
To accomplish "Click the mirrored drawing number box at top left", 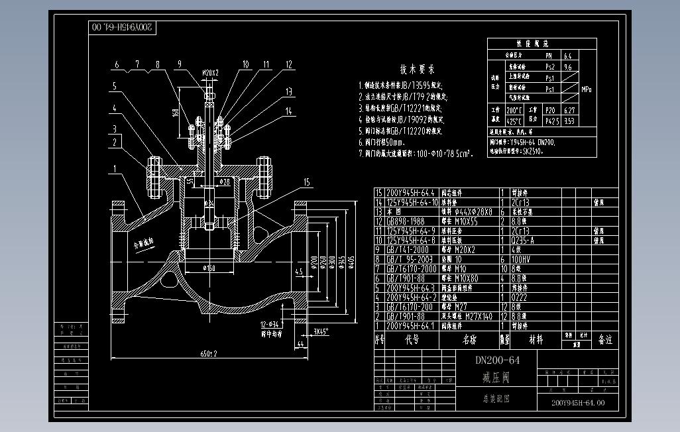I will (123, 27).
